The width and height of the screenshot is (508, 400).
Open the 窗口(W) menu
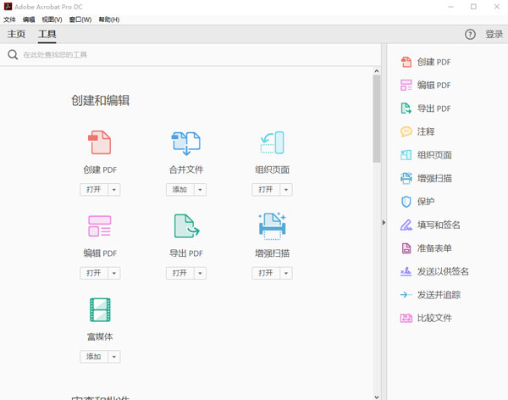pos(80,19)
